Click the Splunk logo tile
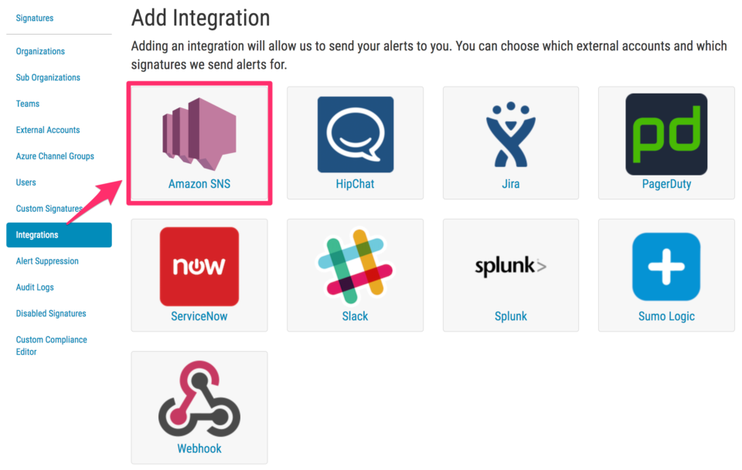Screen dimensions: 742x470 (510, 267)
